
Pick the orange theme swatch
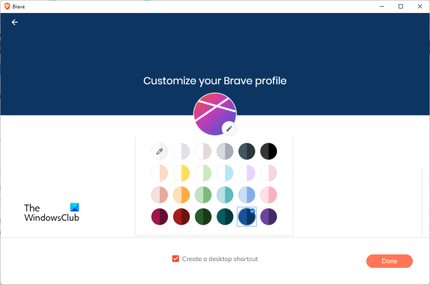(181, 195)
